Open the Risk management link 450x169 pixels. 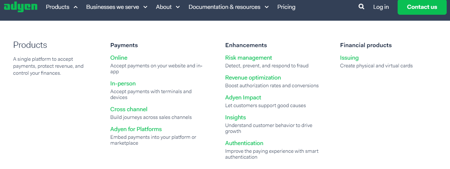click(249, 58)
